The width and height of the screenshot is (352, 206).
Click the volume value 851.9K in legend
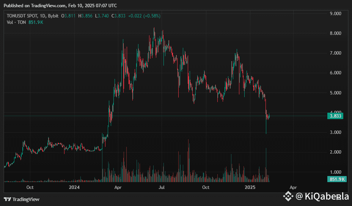[x=36, y=22]
